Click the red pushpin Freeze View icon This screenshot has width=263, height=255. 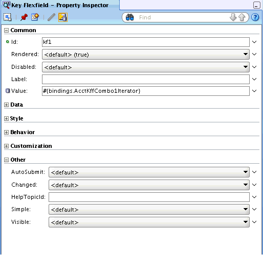[24, 17]
